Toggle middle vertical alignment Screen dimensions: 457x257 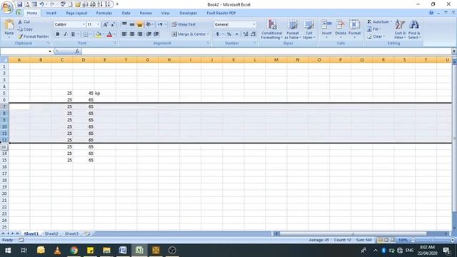[x=132, y=24]
